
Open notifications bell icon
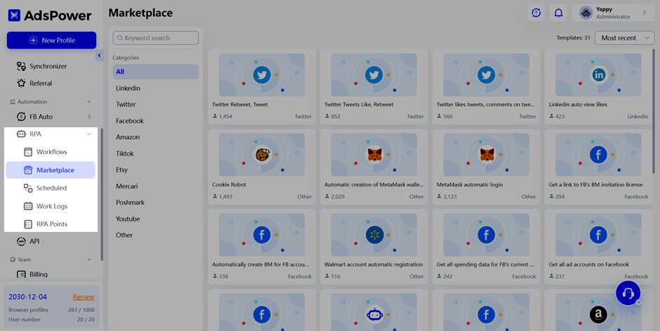point(559,13)
